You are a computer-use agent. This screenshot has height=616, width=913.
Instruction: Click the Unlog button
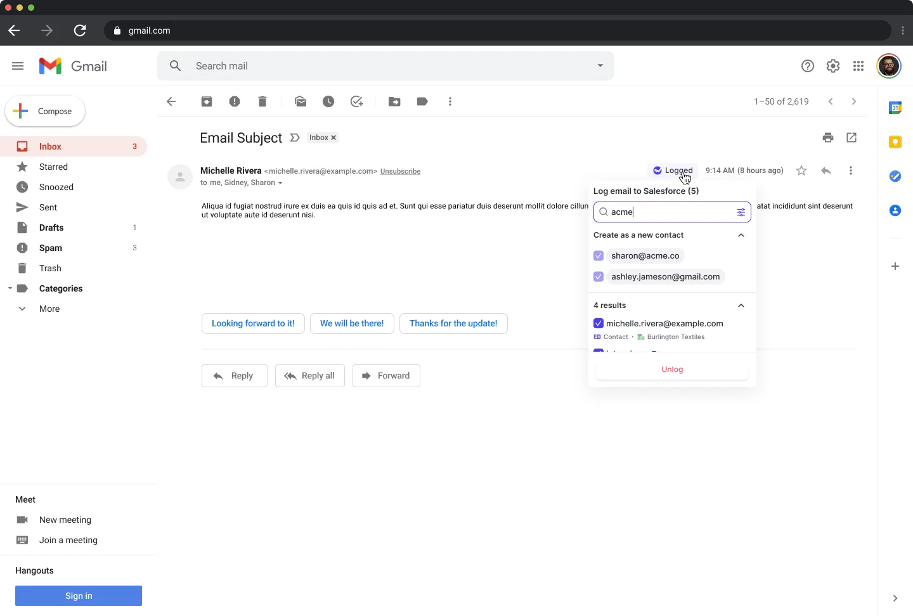(672, 369)
